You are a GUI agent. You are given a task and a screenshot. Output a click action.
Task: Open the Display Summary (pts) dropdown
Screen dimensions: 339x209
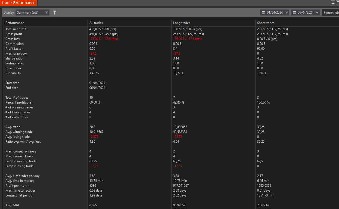click(x=32, y=13)
